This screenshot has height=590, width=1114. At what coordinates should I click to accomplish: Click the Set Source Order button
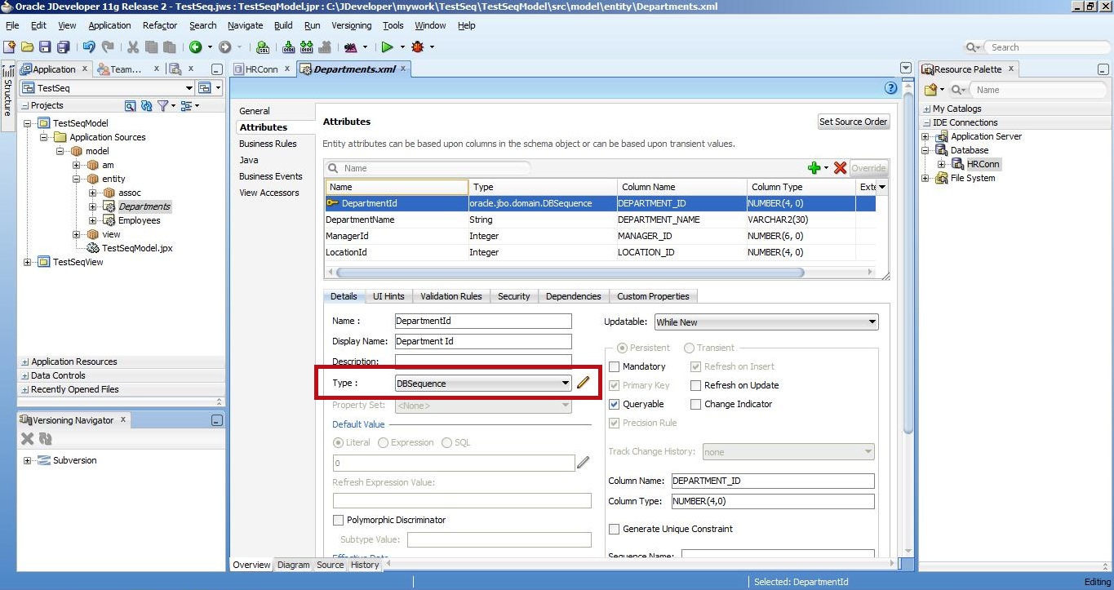pos(853,122)
